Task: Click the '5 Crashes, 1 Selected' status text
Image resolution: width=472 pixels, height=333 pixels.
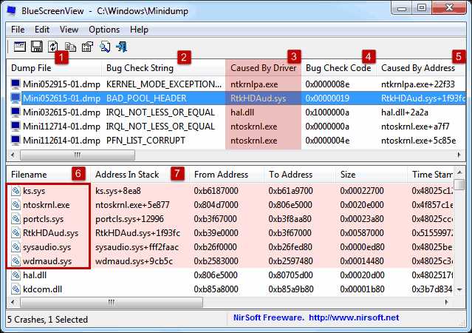Action: tap(47, 320)
